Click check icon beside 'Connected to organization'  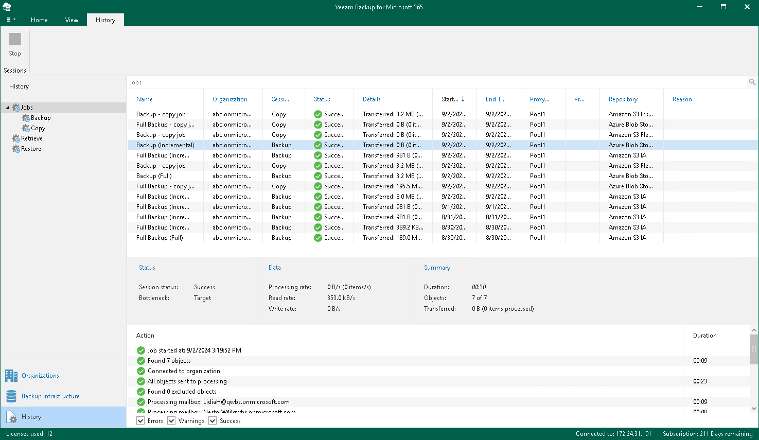[141, 371]
